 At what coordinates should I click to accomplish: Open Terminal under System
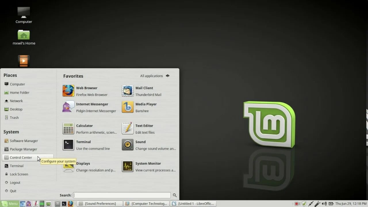[x=28, y=166]
